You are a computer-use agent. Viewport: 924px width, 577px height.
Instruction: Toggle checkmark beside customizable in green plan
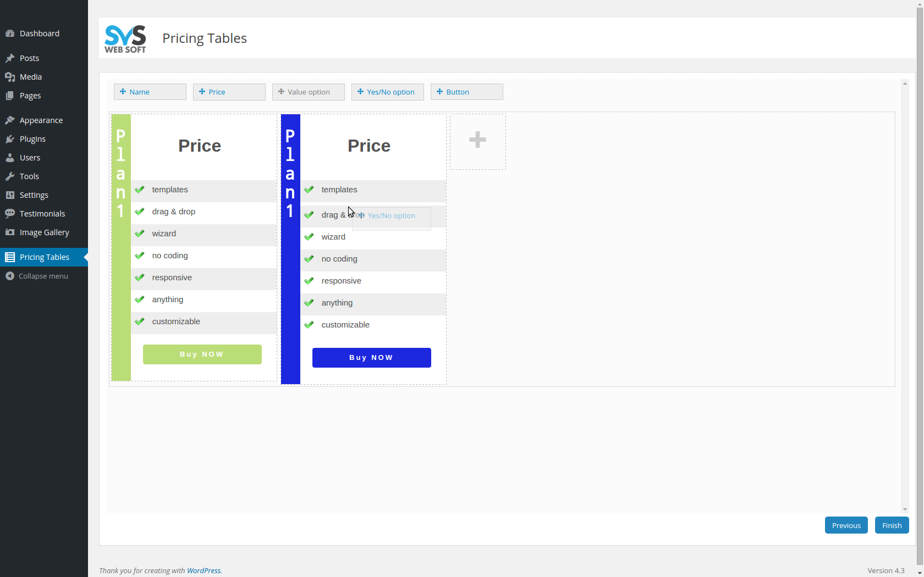tap(140, 321)
